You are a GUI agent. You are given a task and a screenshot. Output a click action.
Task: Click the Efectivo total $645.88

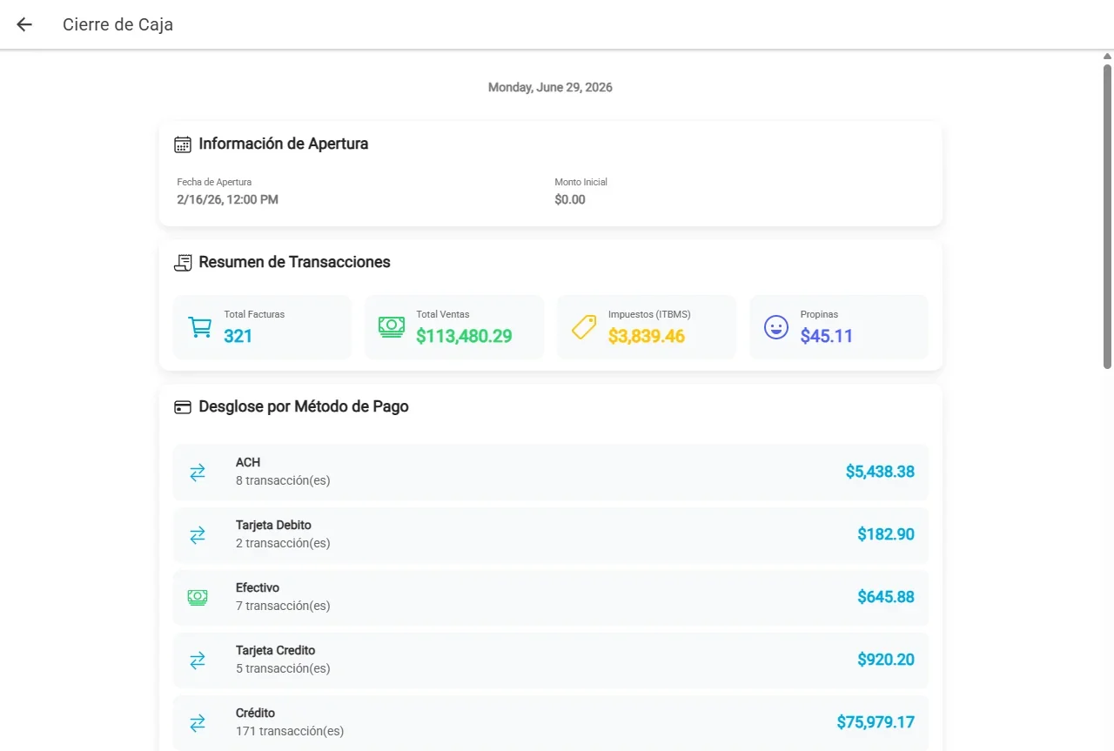(x=886, y=597)
